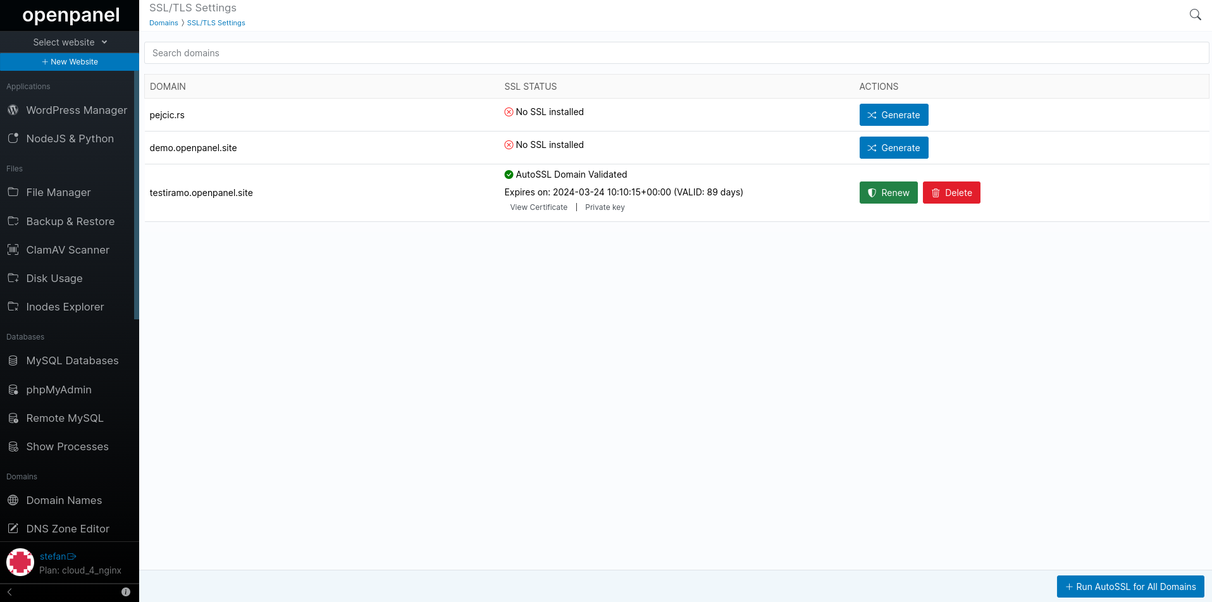The image size is (1212, 602).
Task: Click AutoSSL Domain Validated text
Action: (x=571, y=175)
